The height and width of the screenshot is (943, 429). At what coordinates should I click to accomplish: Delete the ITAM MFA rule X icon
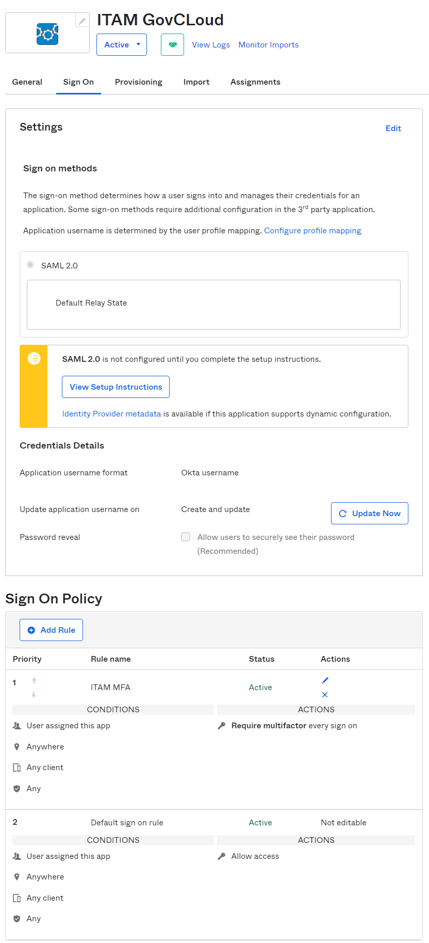tap(325, 695)
